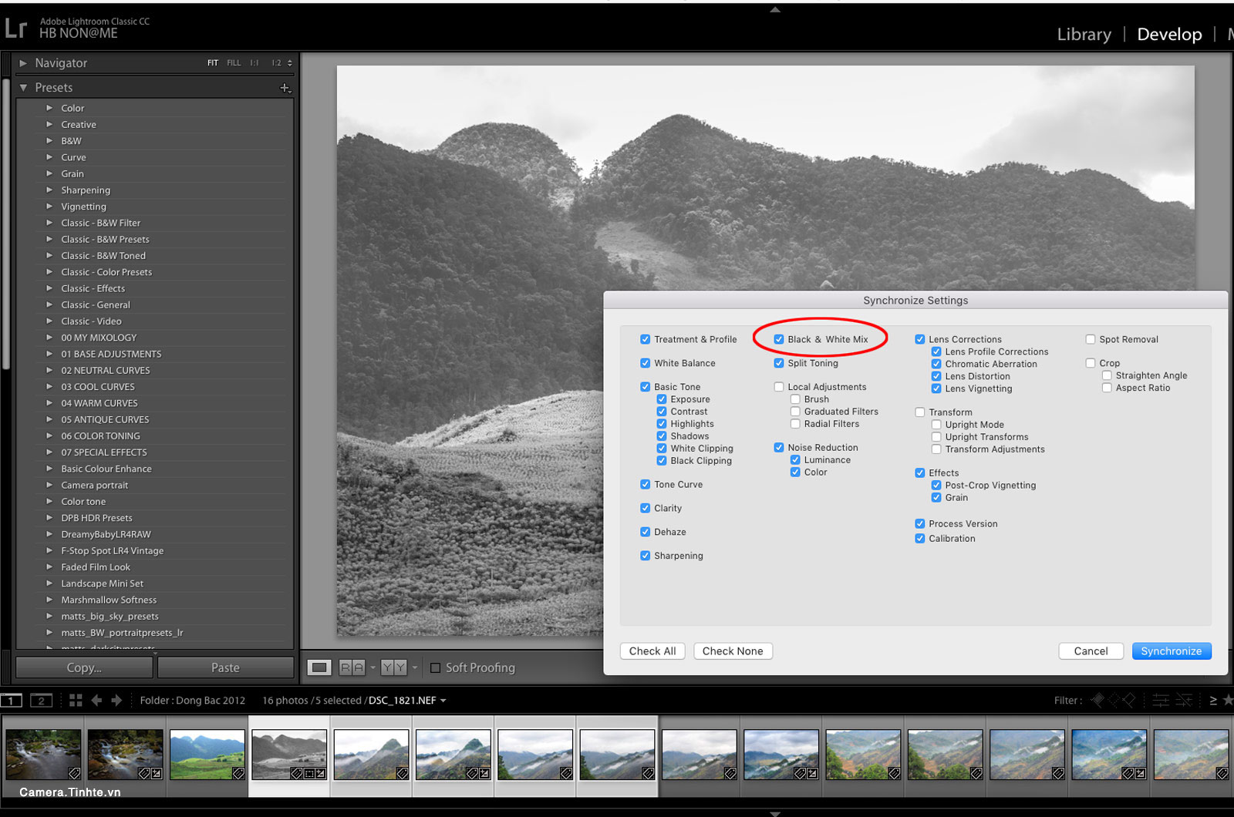The image size is (1234, 817).
Task: Click the Lightroom Lr logo
Action: (15, 29)
